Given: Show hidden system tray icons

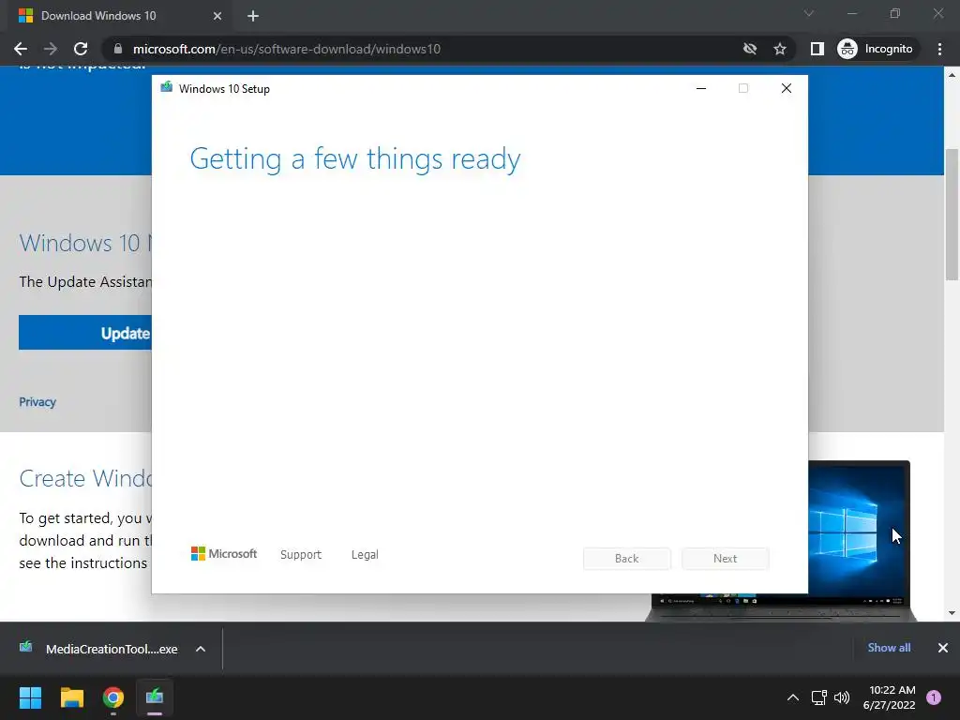Looking at the screenshot, I should [x=793, y=697].
